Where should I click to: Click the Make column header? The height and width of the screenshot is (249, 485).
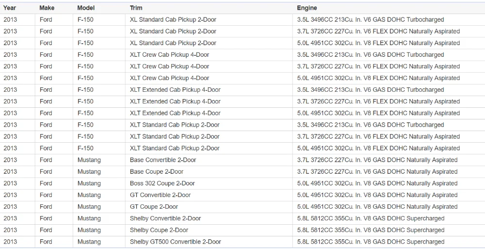[47, 8]
